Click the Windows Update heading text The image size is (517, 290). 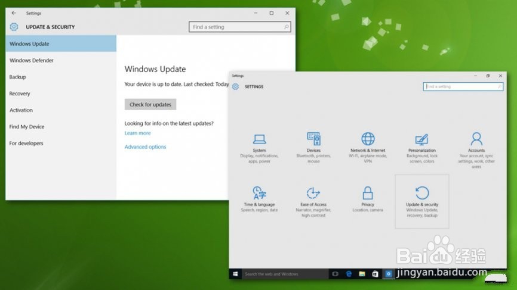click(x=155, y=69)
